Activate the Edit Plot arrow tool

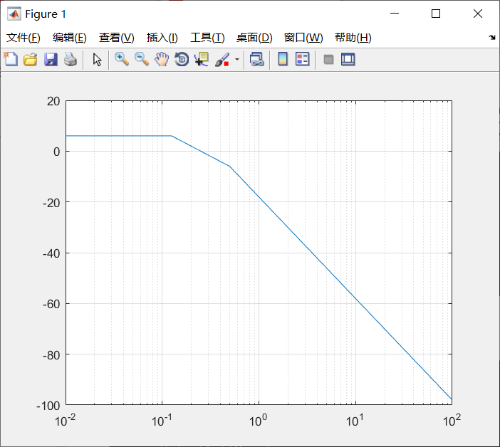pos(97,59)
